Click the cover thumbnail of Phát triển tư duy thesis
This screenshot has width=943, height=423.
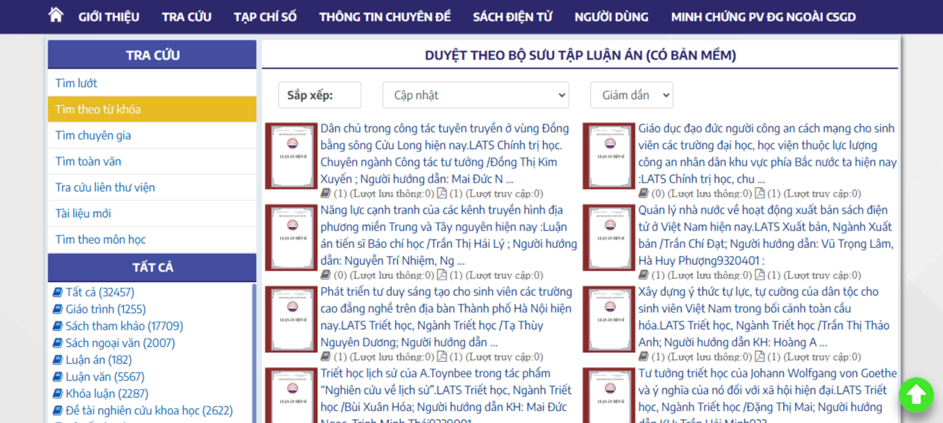(292, 319)
